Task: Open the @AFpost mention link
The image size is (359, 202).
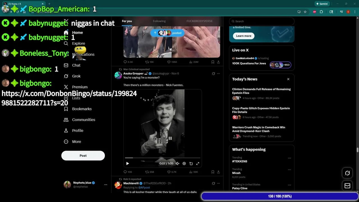Action: [144, 187]
